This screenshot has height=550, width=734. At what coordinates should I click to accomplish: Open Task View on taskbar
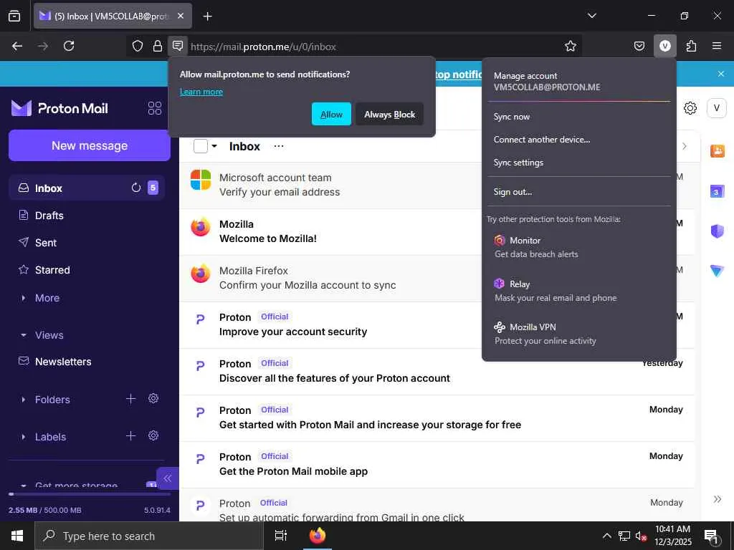[x=280, y=536]
